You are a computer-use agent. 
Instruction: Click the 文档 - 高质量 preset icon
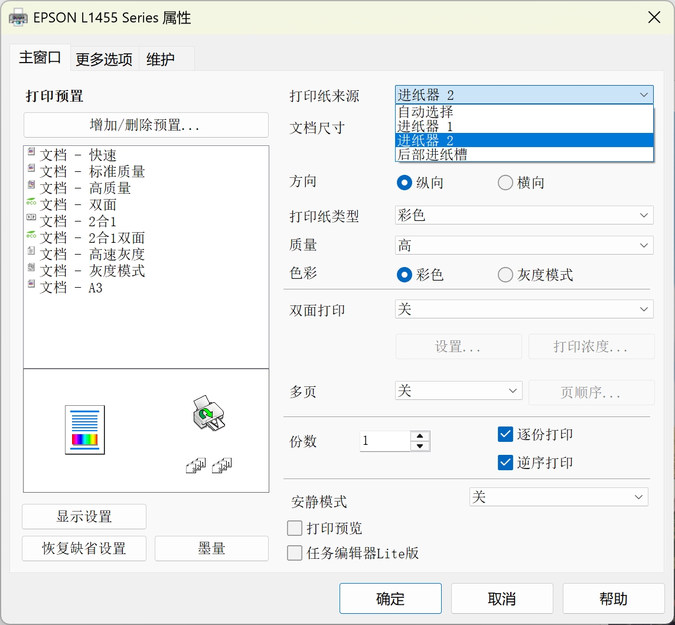click(31, 185)
